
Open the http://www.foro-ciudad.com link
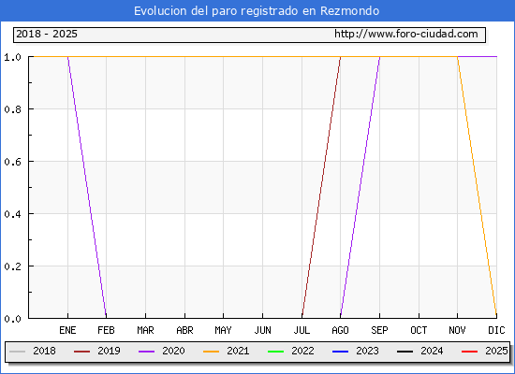(406, 34)
